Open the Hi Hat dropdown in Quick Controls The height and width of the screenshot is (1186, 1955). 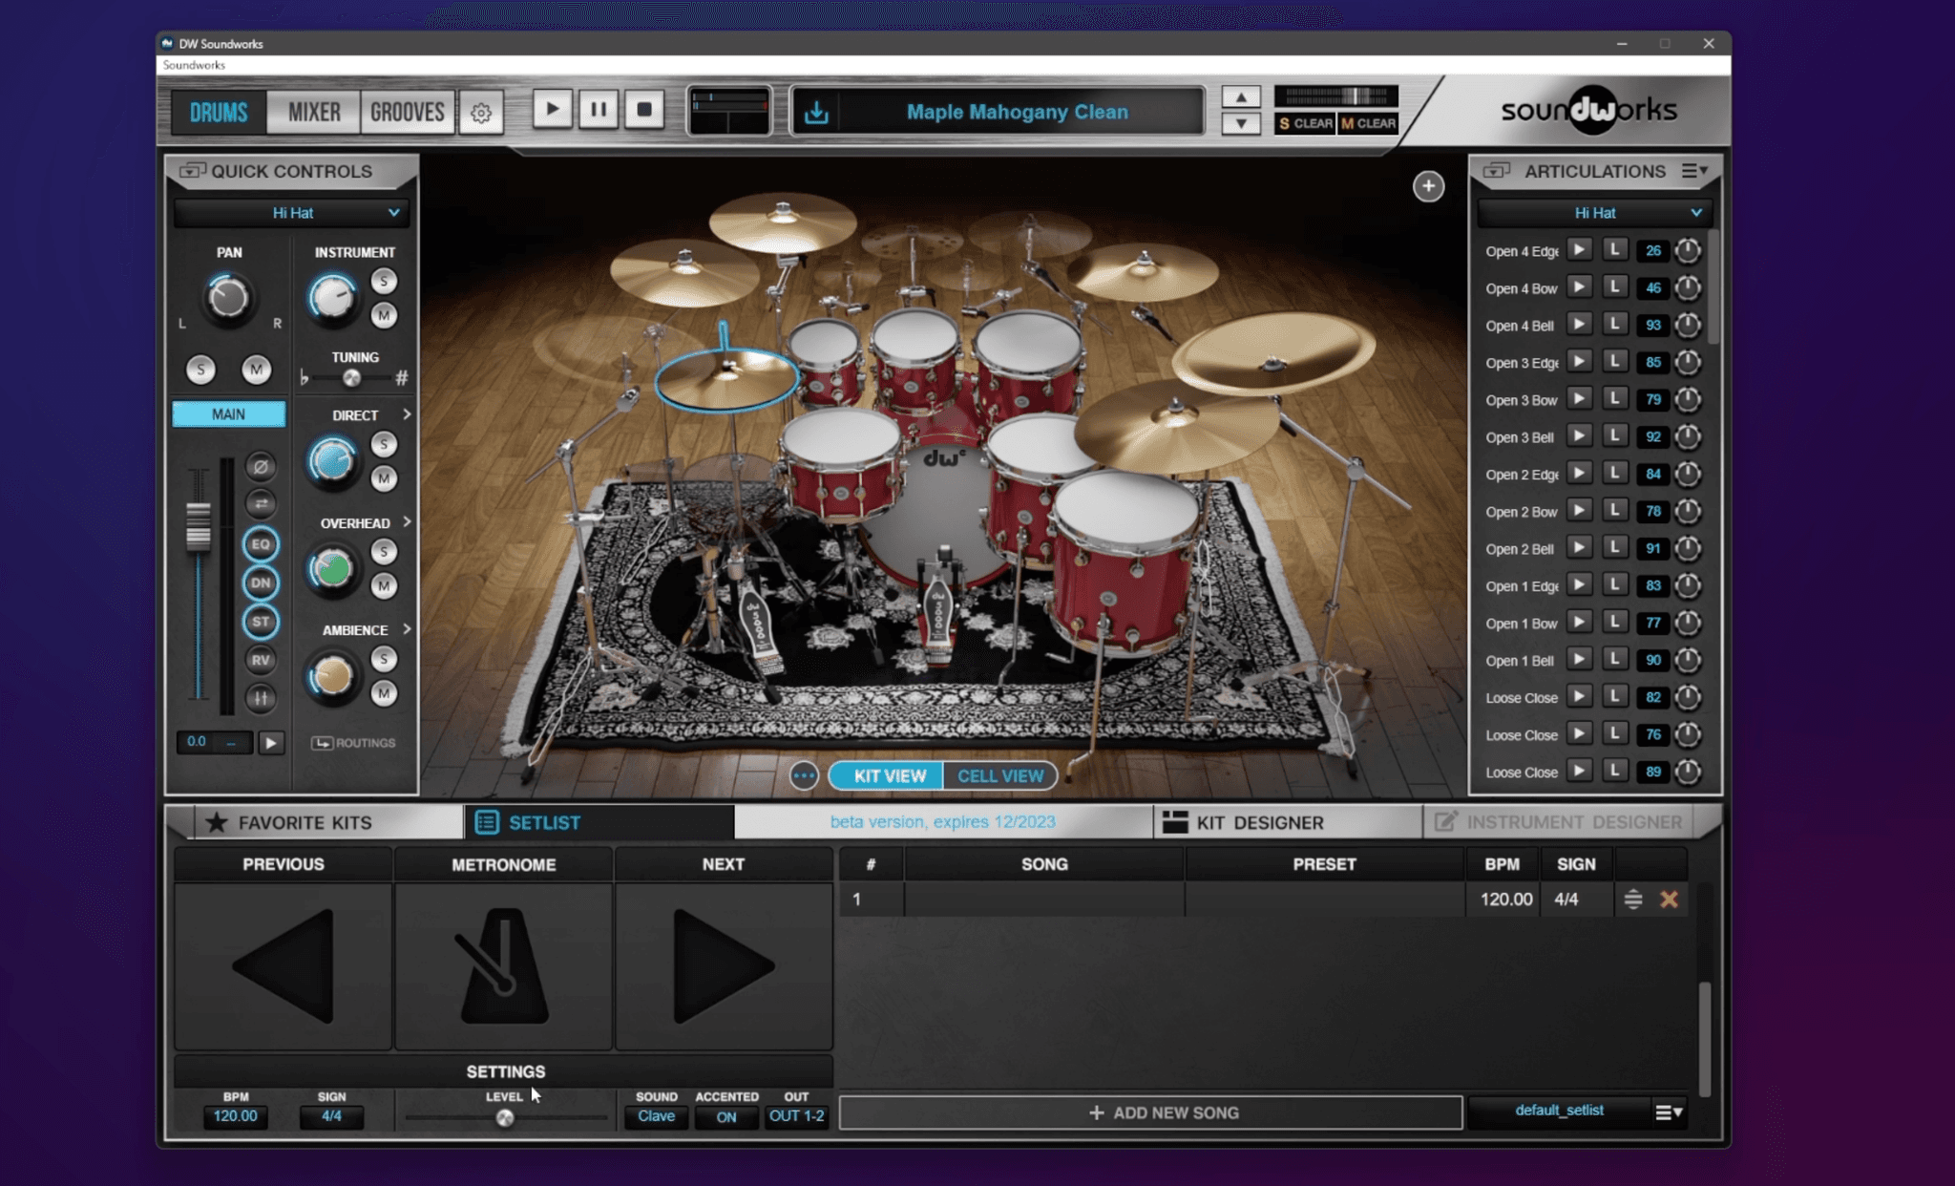tap(291, 212)
